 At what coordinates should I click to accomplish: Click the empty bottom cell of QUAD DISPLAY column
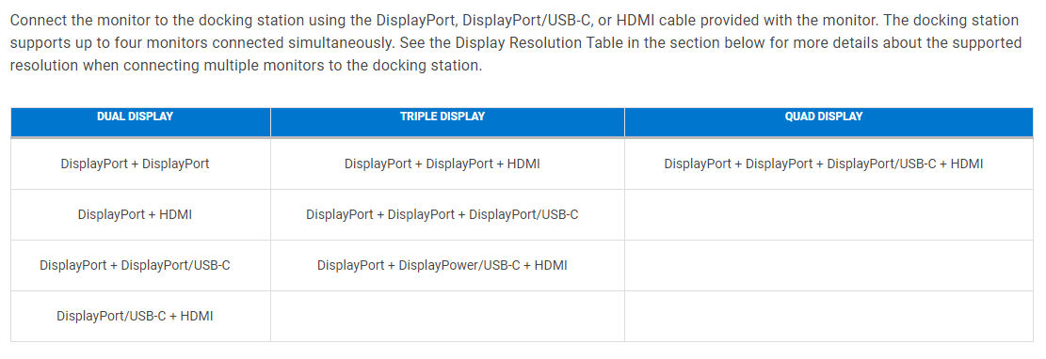[829, 316]
